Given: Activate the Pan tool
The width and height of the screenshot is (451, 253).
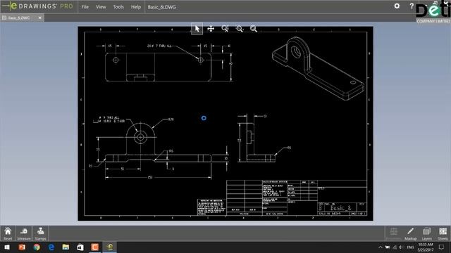Looking at the screenshot, I should (x=211, y=29).
